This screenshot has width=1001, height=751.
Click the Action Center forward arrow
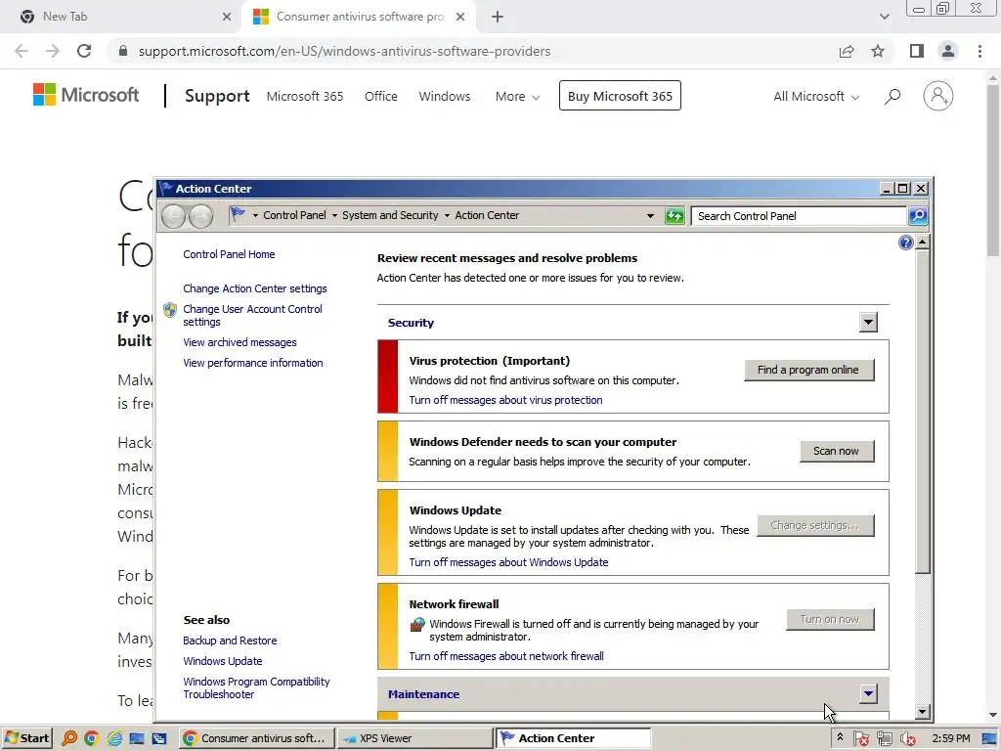coord(200,216)
